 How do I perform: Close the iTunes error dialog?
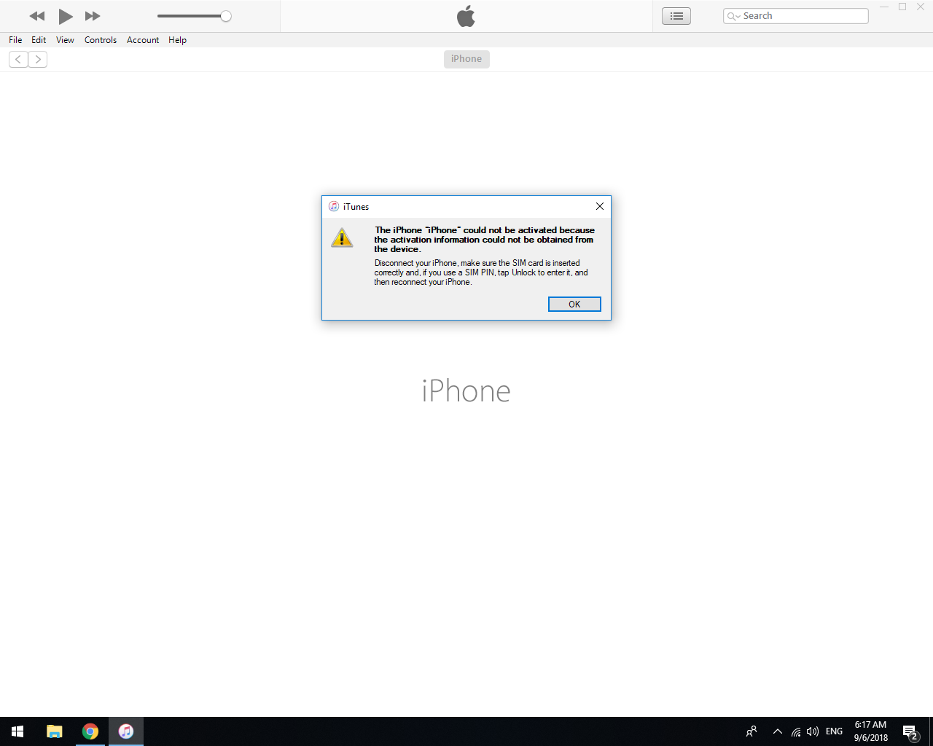click(600, 206)
